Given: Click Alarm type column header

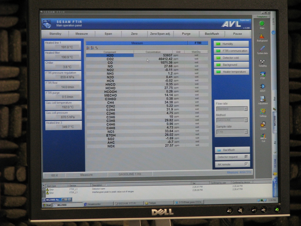Looking at the screenshot, I should coord(57,186).
